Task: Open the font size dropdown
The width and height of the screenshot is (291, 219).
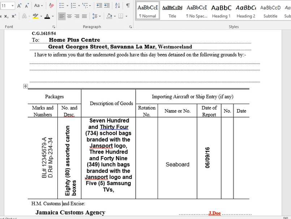Action: (x=13, y=5)
